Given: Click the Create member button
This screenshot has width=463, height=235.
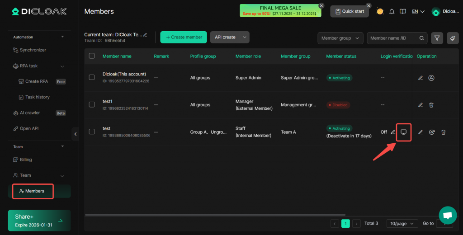Looking at the screenshot, I should tap(184, 37).
